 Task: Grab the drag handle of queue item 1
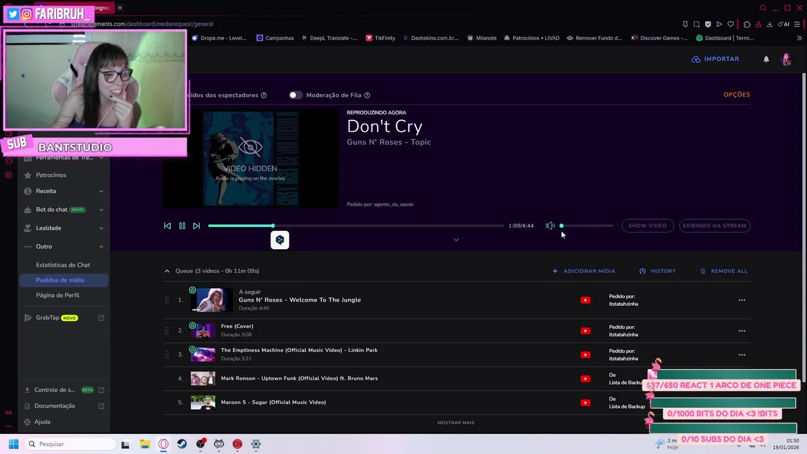tap(166, 300)
